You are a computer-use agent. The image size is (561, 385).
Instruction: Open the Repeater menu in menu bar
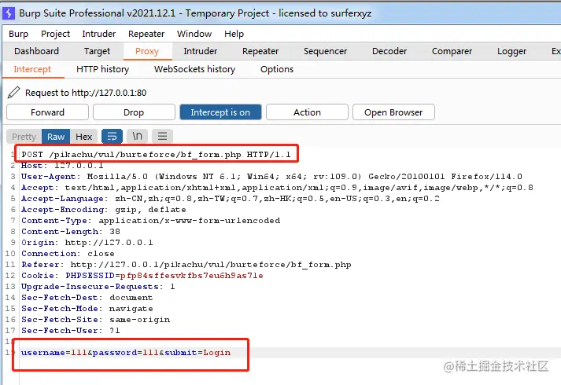(x=146, y=34)
